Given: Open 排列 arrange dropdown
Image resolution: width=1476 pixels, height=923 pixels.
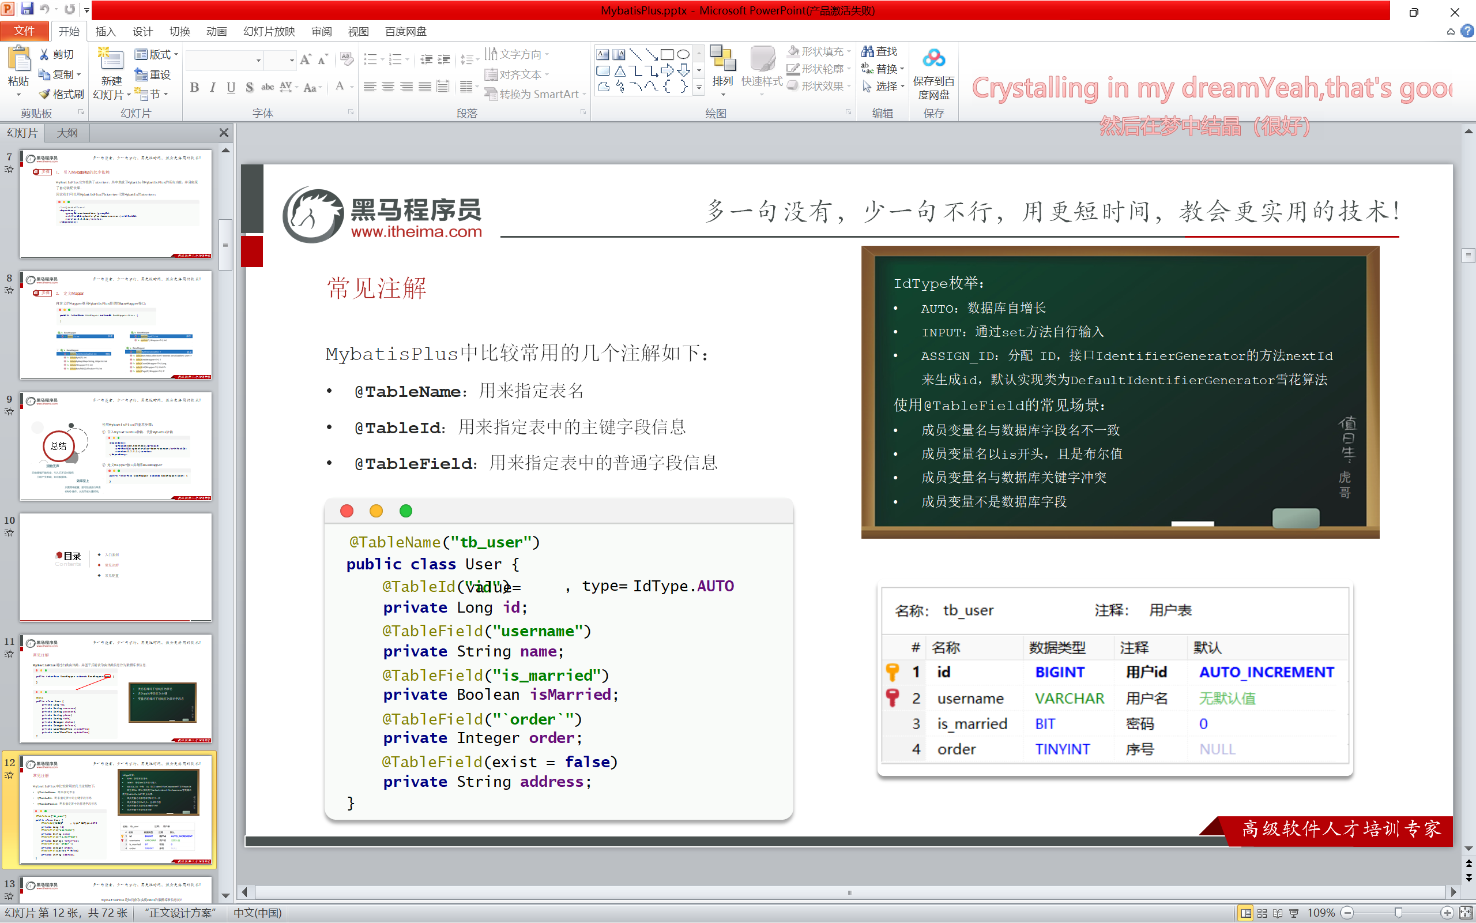Looking at the screenshot, I should pyautogui.click(x=723, y=72).
